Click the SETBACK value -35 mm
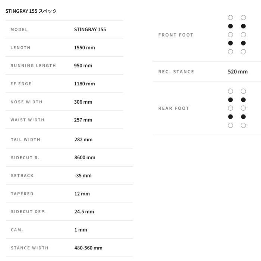 tap(83, 176)
